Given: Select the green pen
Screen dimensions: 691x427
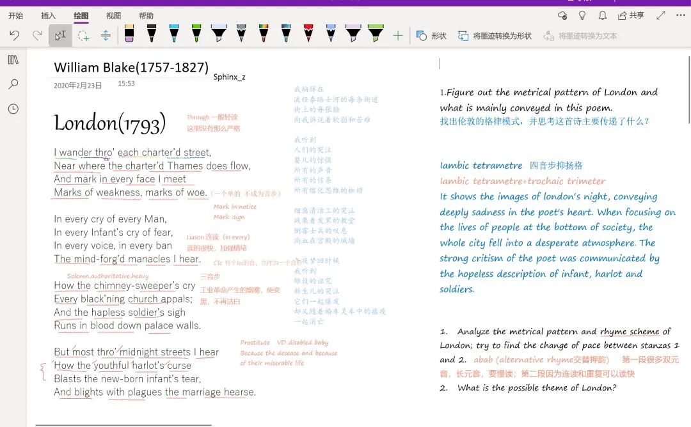Looking at the screenshot, I should click(x=196, y=33).
